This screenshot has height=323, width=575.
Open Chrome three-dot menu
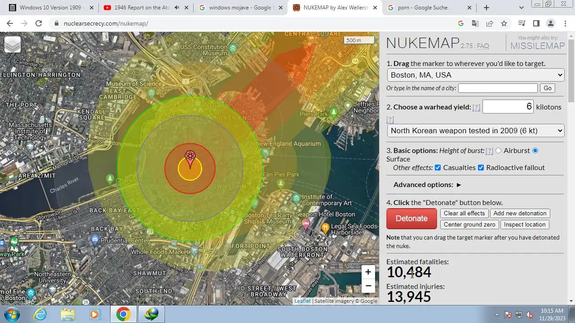[565, 23]
